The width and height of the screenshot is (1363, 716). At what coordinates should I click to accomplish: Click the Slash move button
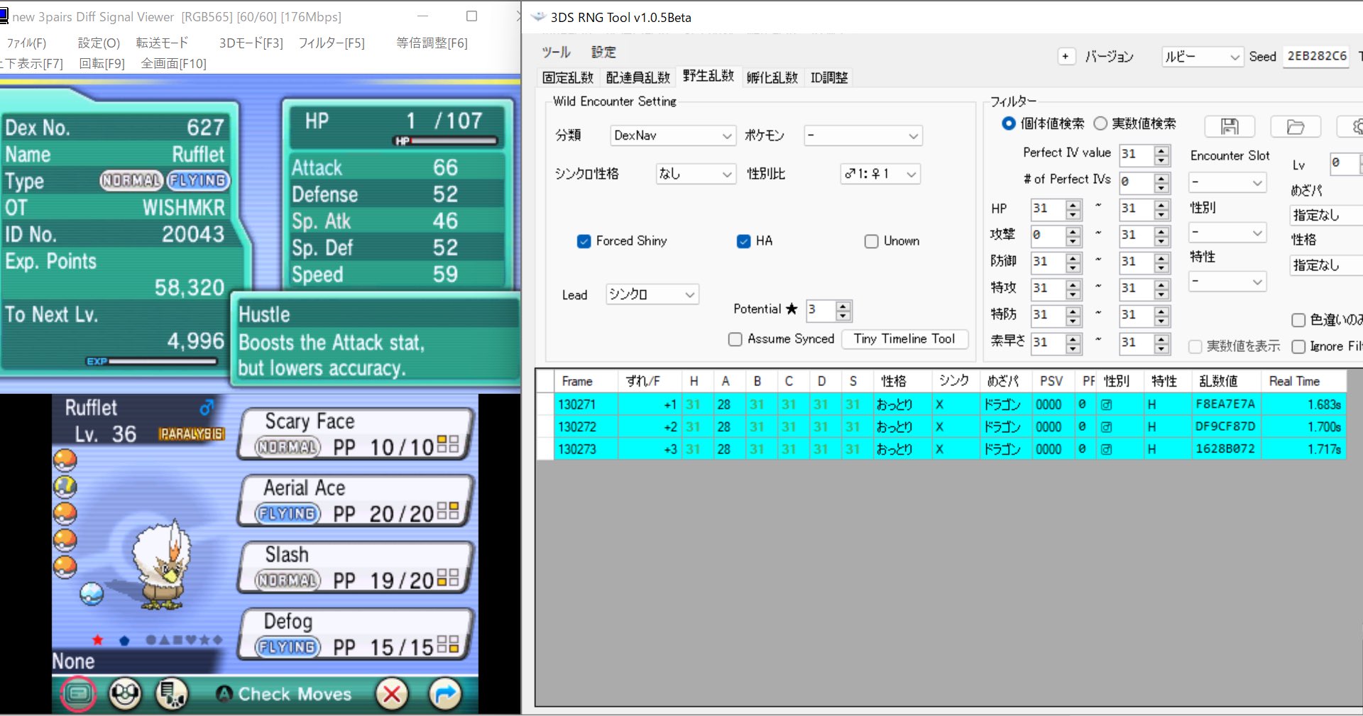356,568
